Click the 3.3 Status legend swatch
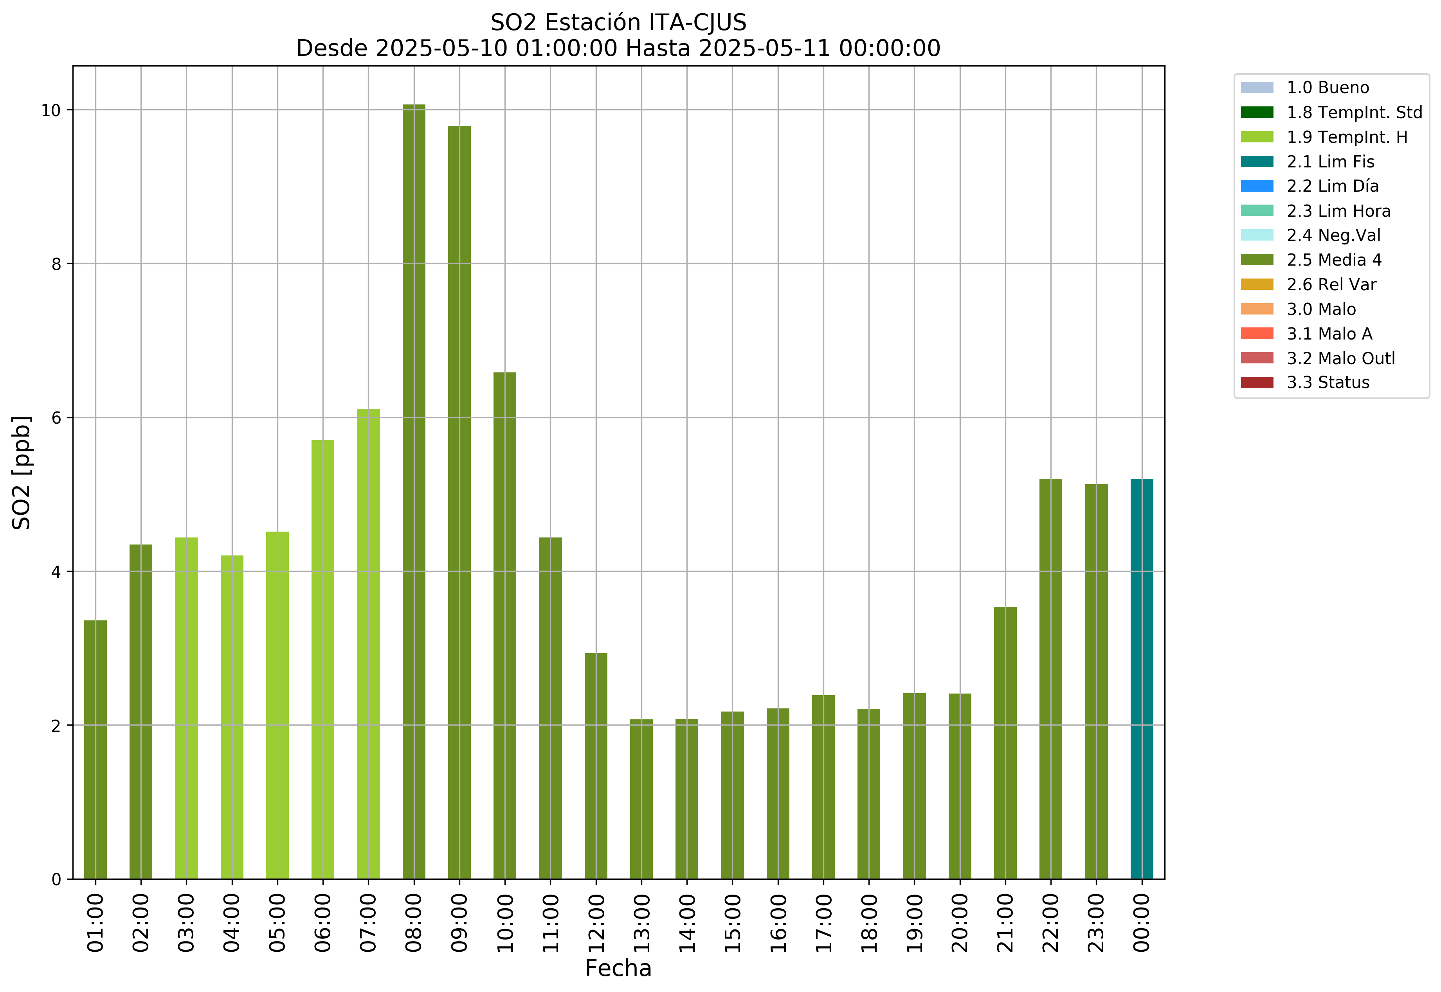 pyautogui.click(x=1256, y=382)
